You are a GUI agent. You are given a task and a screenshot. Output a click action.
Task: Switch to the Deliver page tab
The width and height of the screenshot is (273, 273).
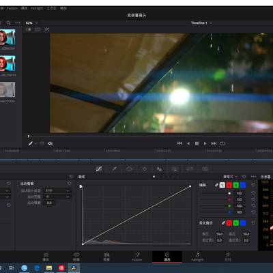click(x=228, y=257)
